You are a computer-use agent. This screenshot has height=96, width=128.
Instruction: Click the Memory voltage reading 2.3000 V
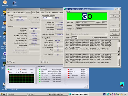[x=84, y=71]
